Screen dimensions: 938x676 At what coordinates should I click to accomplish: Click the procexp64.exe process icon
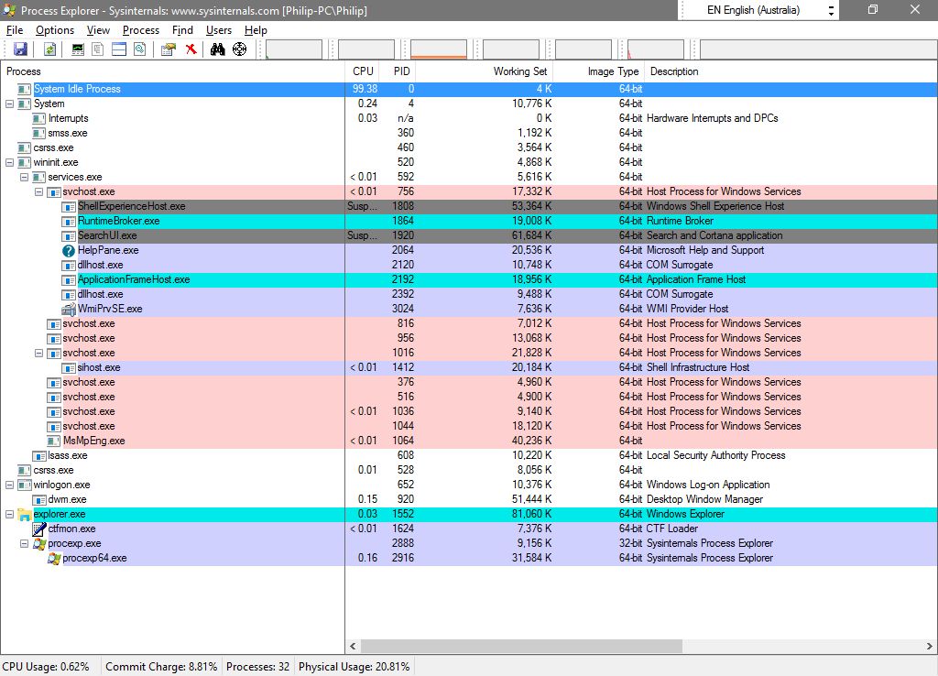(54, 558)
